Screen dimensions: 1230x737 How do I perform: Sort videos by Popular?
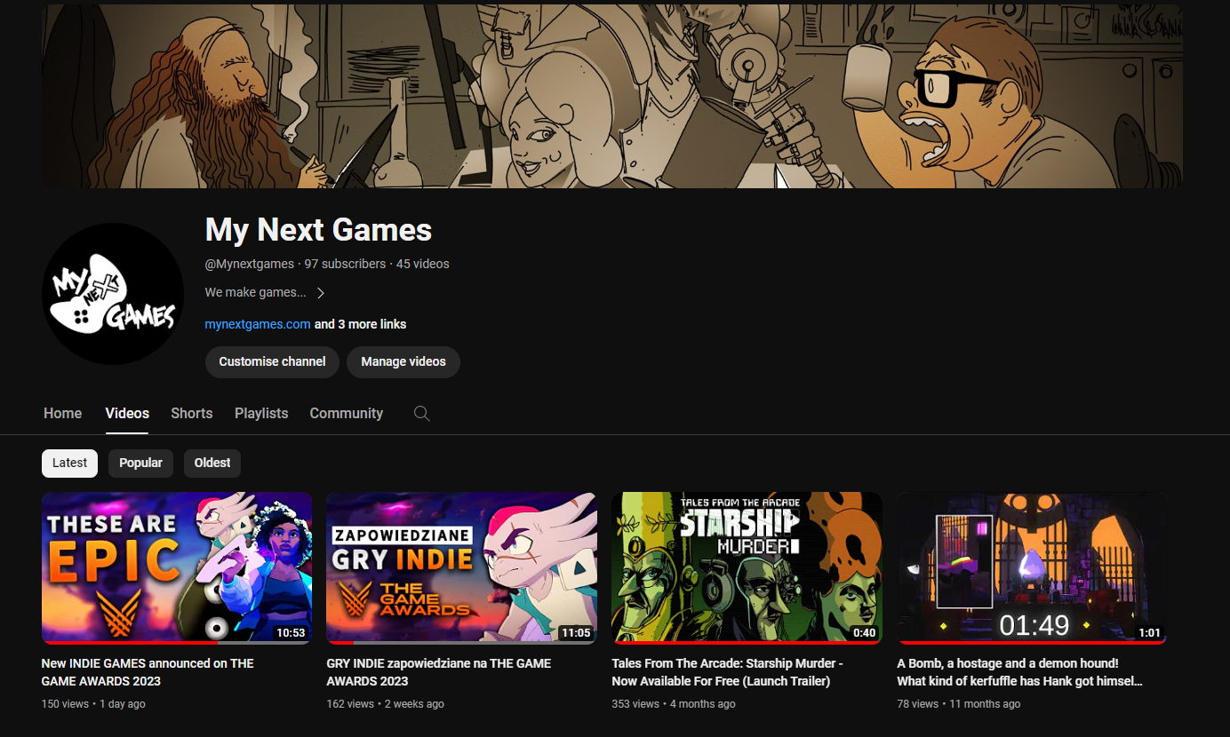point(141,463)
